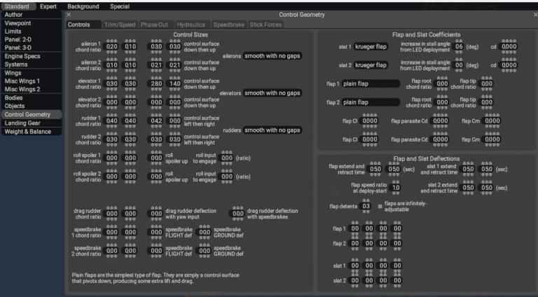Click the flap speed ratio at deploy-start field

396,188
